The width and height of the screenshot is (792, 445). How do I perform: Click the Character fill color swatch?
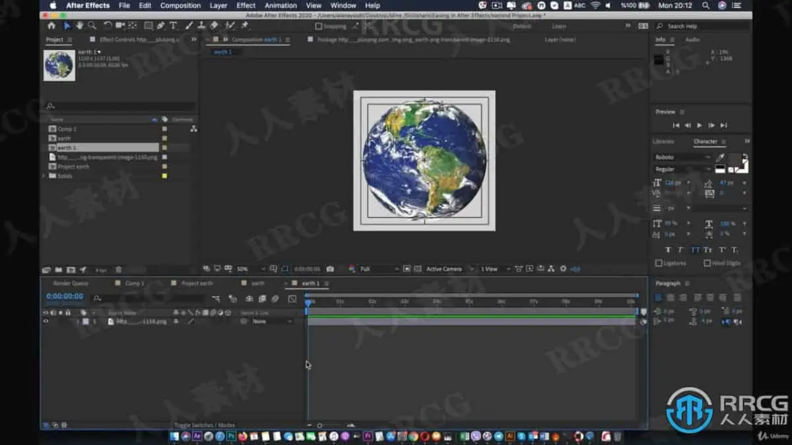735,158
